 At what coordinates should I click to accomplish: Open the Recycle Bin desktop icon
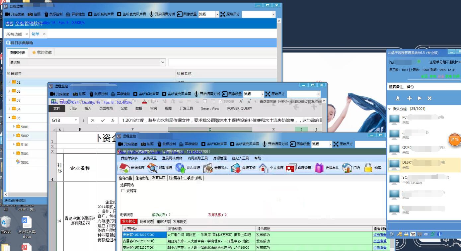point(6,225)
